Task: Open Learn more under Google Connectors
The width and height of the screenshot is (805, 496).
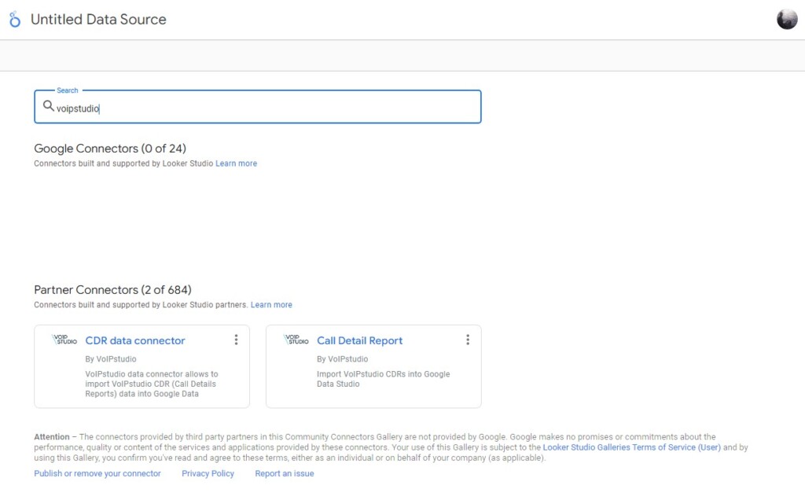Action: pyautogui.click(x=236, y=163)
